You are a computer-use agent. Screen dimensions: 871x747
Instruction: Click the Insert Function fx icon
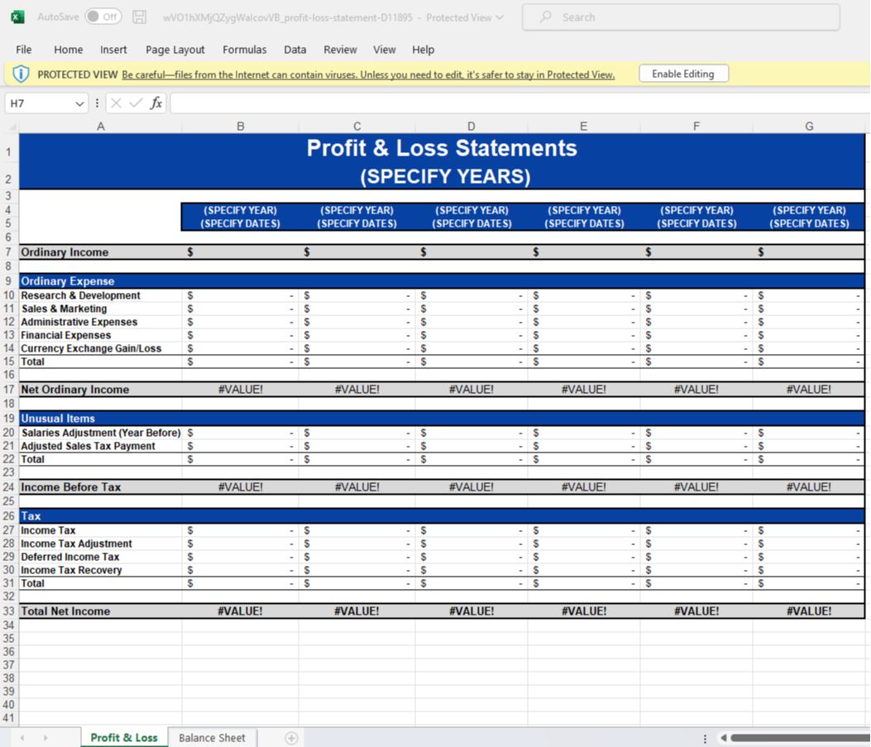[156, 103]
